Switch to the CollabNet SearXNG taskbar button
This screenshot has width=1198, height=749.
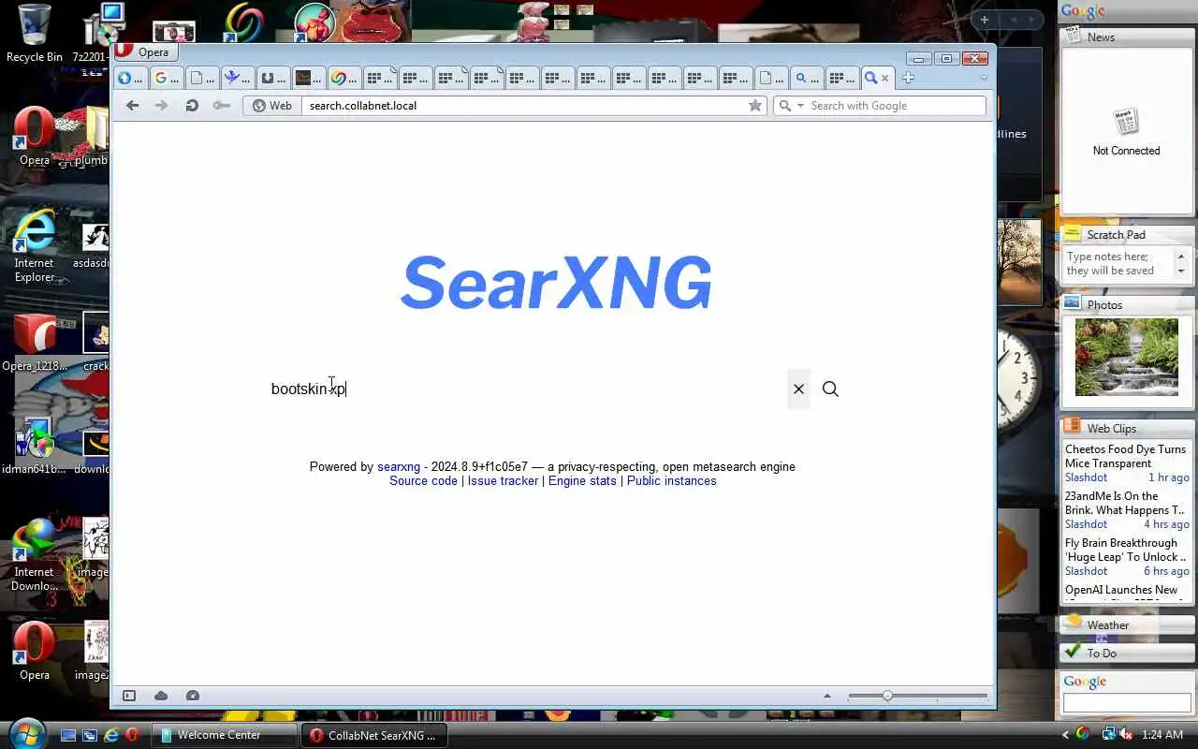pos(376,735)
